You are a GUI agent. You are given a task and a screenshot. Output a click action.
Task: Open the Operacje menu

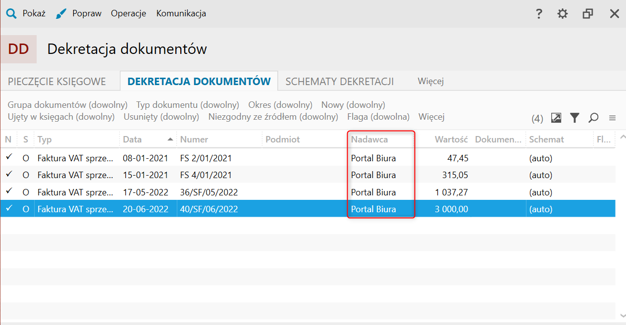coord(128,13)
